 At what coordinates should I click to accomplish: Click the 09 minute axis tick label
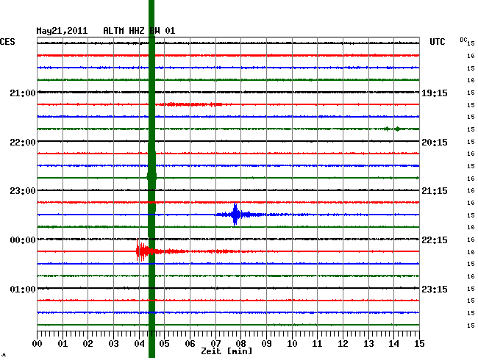pyautogui.click(x=266, y=344)
